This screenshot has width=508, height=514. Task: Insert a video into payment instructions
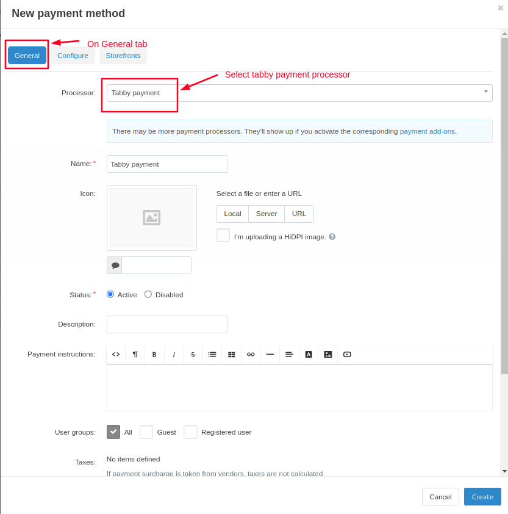[x=347, y=354]
